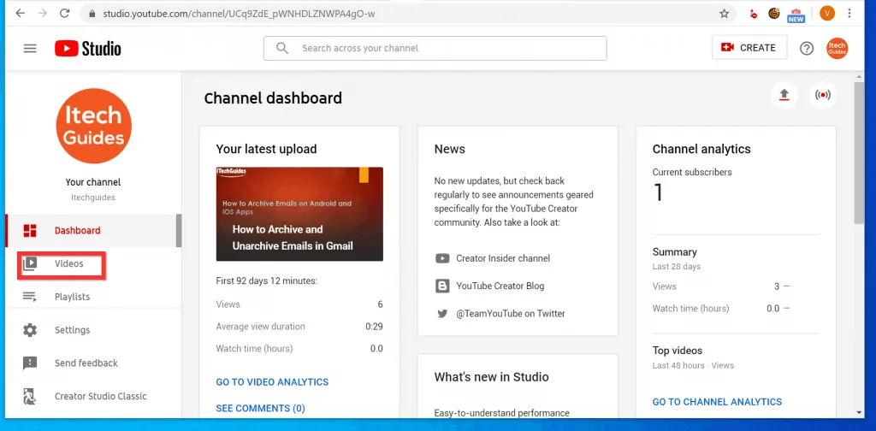The image size is (876, 431).
Task: Click the What's new in Studio heading
Action: [492, 377]
